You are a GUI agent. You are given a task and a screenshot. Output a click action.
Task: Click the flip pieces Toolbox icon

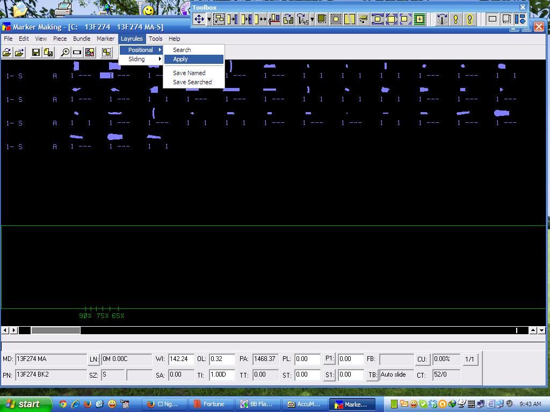tap(288, 19)
